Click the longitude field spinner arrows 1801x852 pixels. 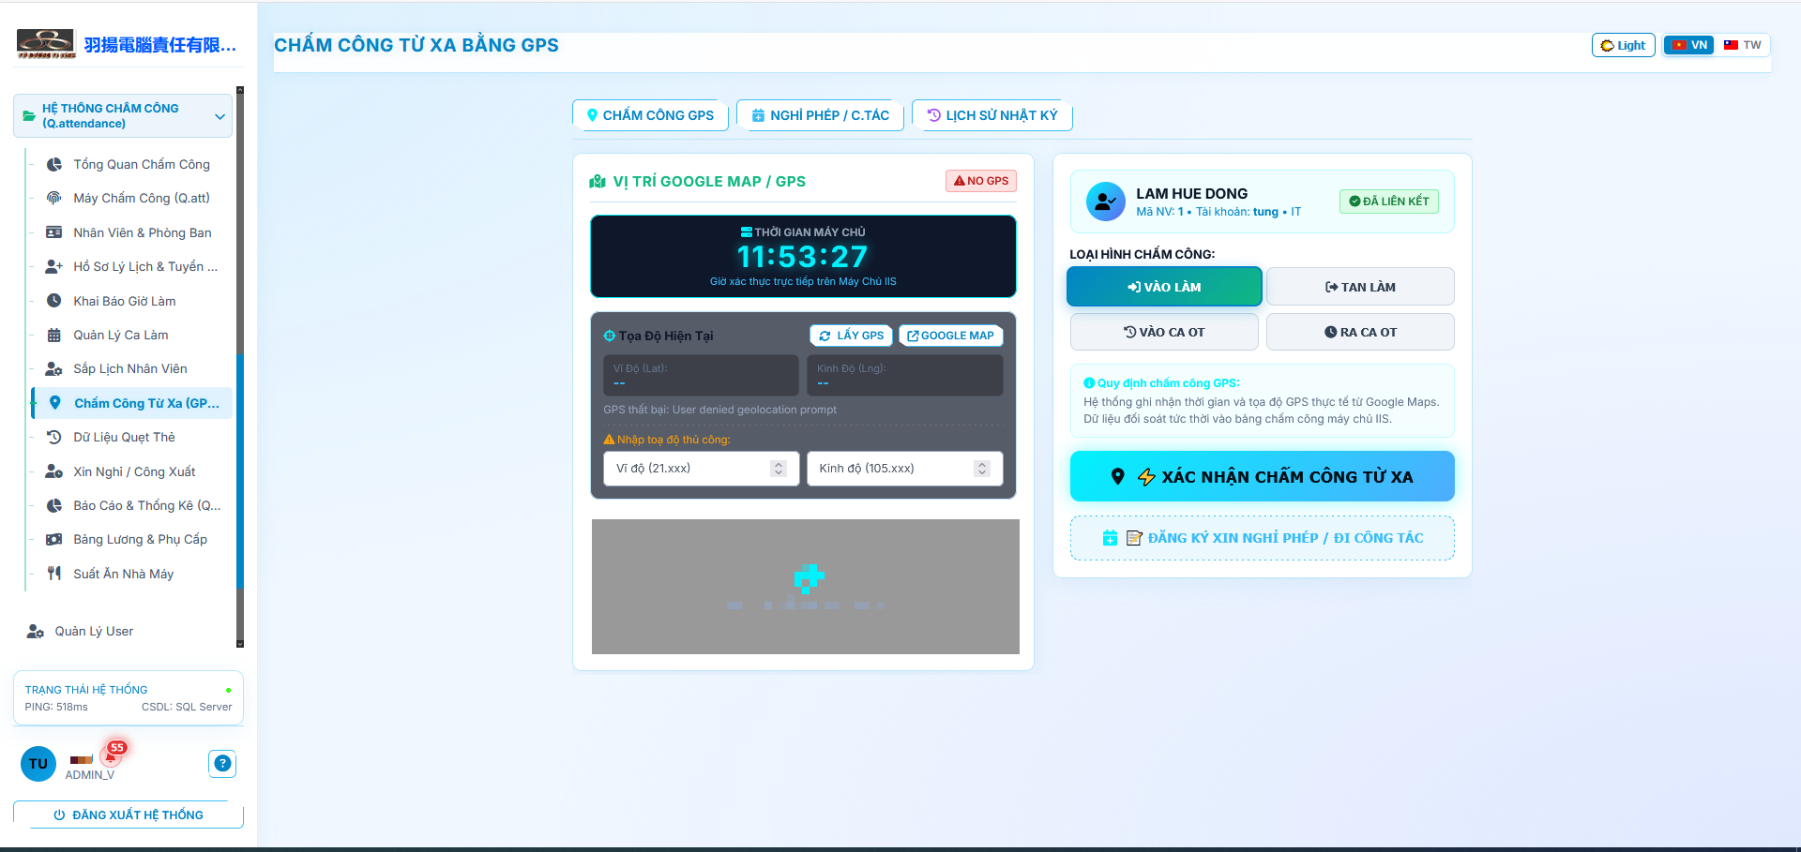(x=982, y=469)
